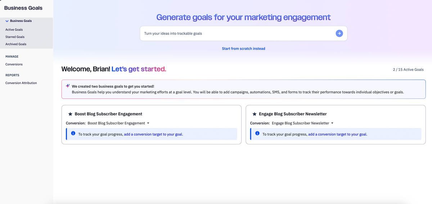Image resolution: width=432 pixels, height=204 pixels.
Task: Select Archived Goals in the sidebar
Action: point(16,44)
